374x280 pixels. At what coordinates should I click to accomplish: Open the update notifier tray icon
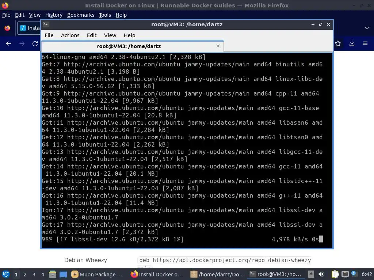(x=354, y=274)
